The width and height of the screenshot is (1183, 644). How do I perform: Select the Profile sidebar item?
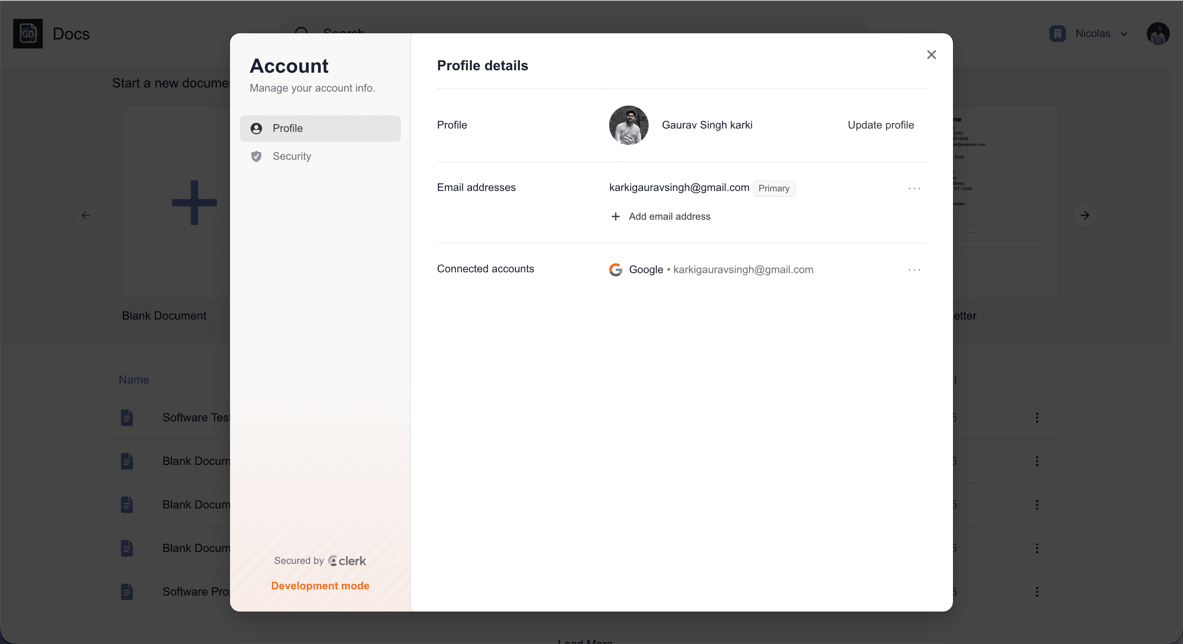(x=320, y=128)
